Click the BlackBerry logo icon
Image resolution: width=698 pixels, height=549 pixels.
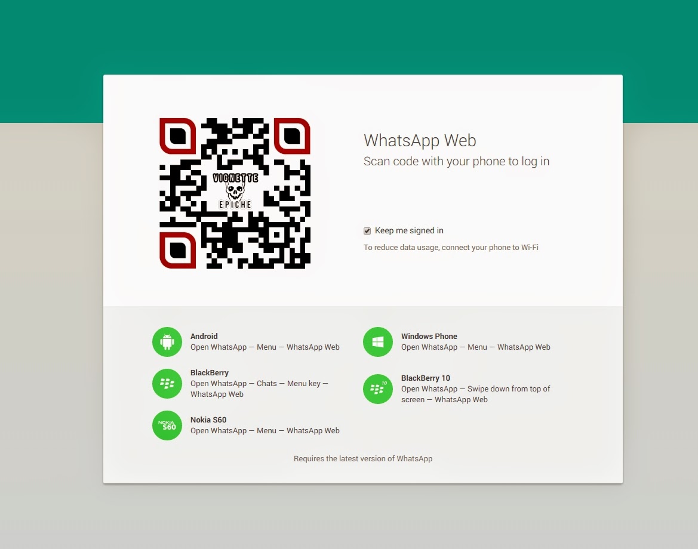coord(167,384)
